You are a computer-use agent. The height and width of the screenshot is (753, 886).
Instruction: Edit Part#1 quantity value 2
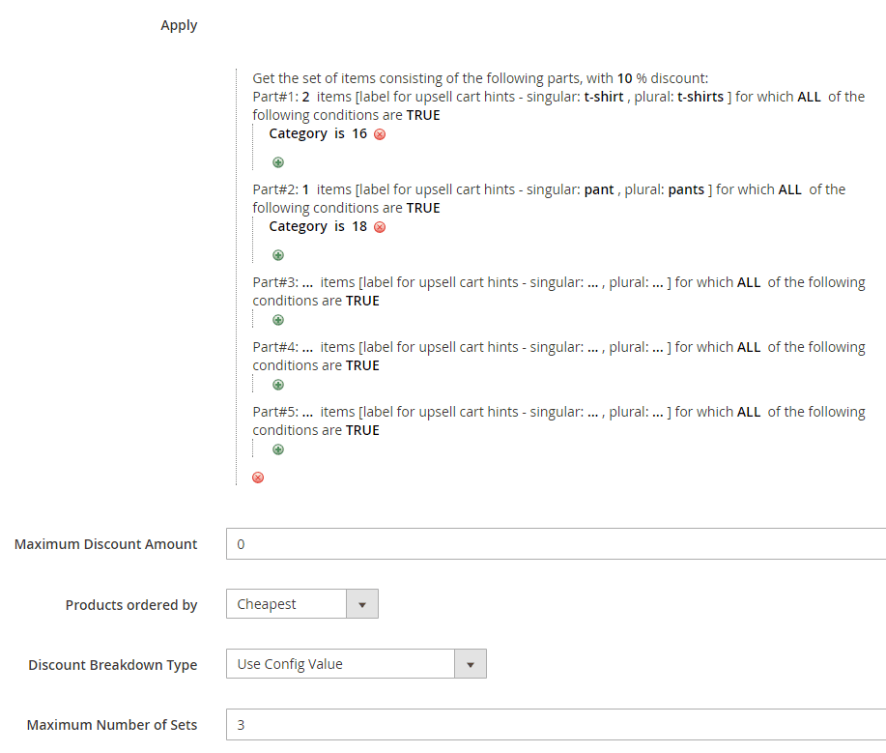pyautogui.click(x=305, y=97)
